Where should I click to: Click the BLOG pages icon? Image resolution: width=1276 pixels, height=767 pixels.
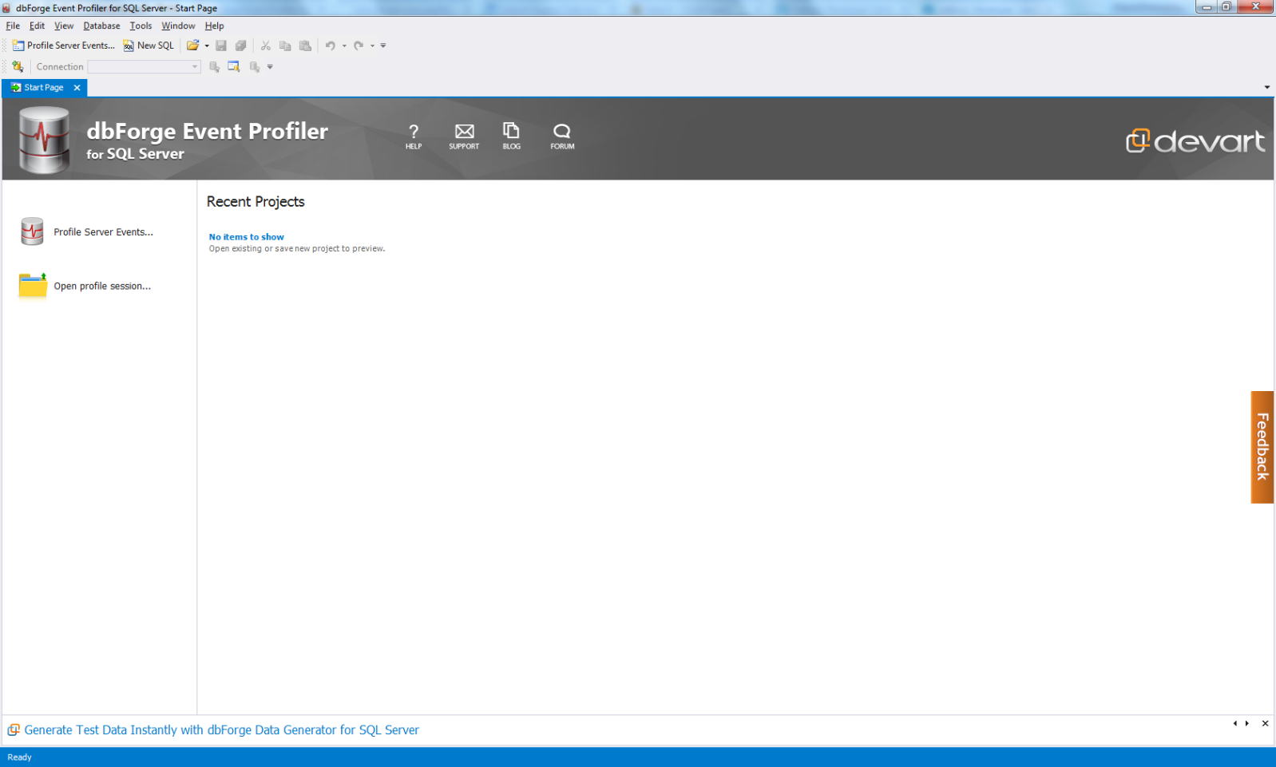[x=511, y=136]
